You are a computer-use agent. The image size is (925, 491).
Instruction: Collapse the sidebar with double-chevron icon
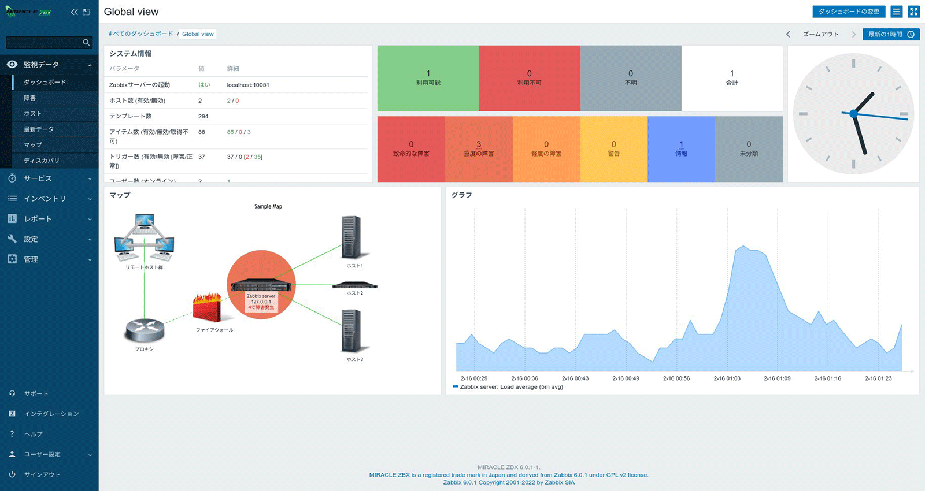coord(74,12)
